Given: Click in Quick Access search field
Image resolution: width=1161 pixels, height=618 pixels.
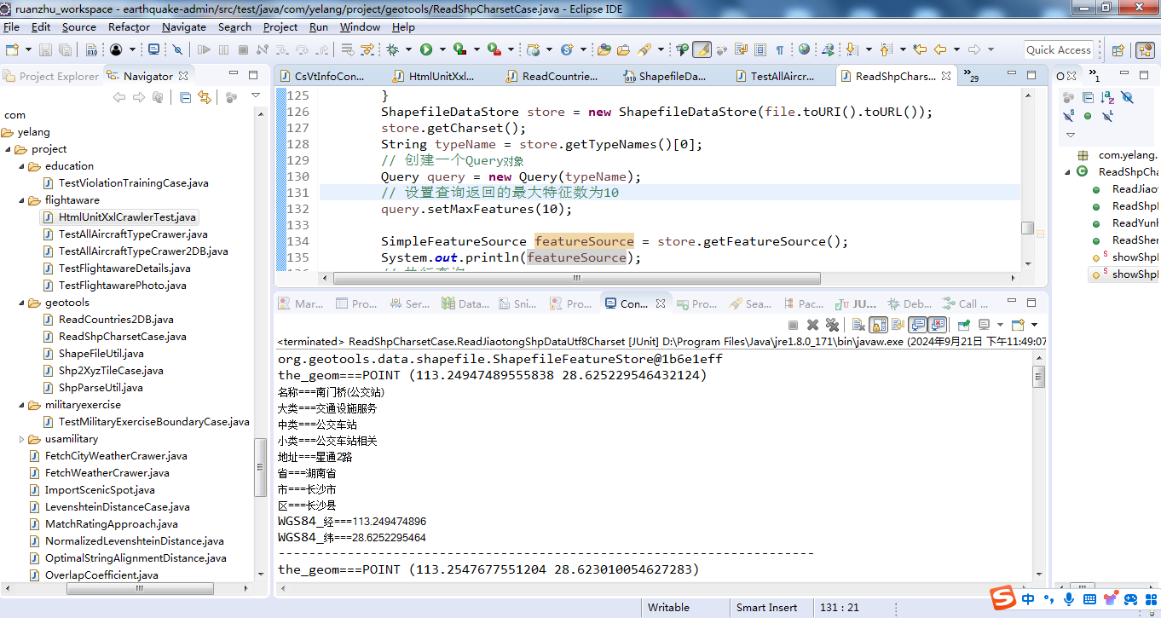Looking at the screenshot, I should tap(1058, 49).
